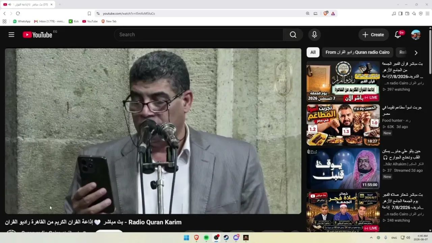Toggle the system tray microphone icon
The width and height of the screenshot is (432, 243).
pyautogui.click(x=385, y=238)
